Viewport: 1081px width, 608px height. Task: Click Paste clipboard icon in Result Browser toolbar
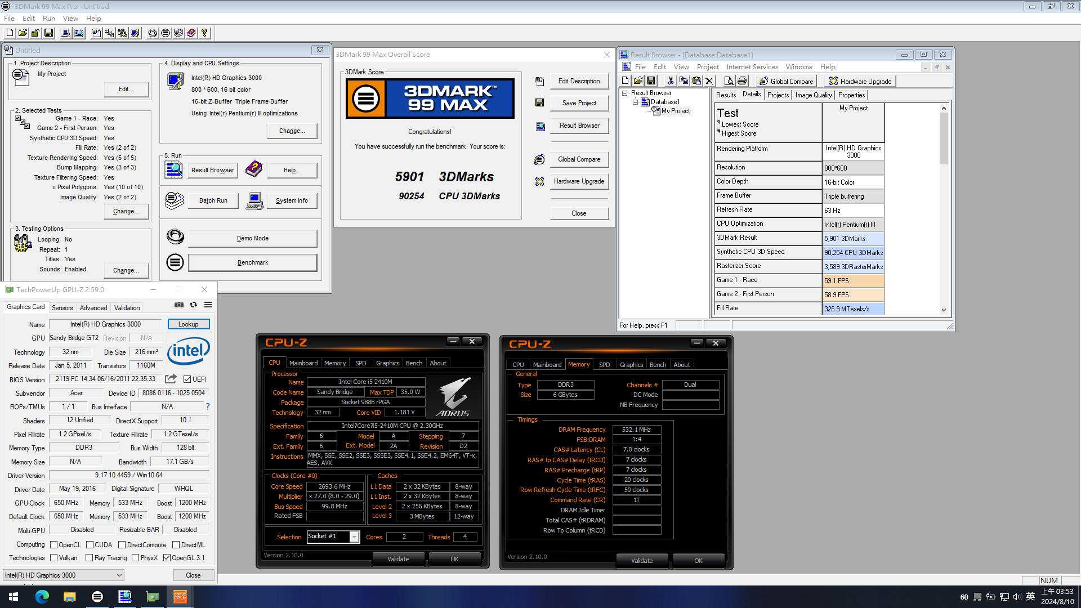pos(696,81)
